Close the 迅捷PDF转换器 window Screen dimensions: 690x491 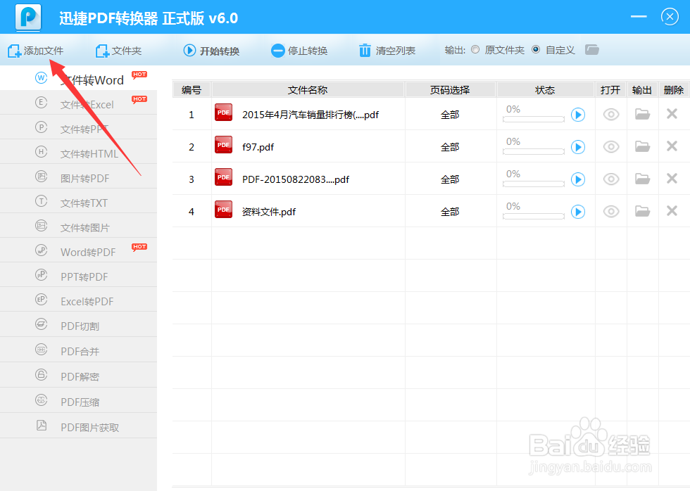(x=670, y=17)
